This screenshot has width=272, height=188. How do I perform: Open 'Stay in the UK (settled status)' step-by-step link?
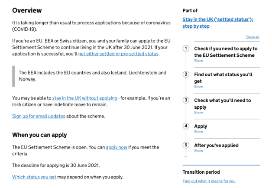(217, 23)
